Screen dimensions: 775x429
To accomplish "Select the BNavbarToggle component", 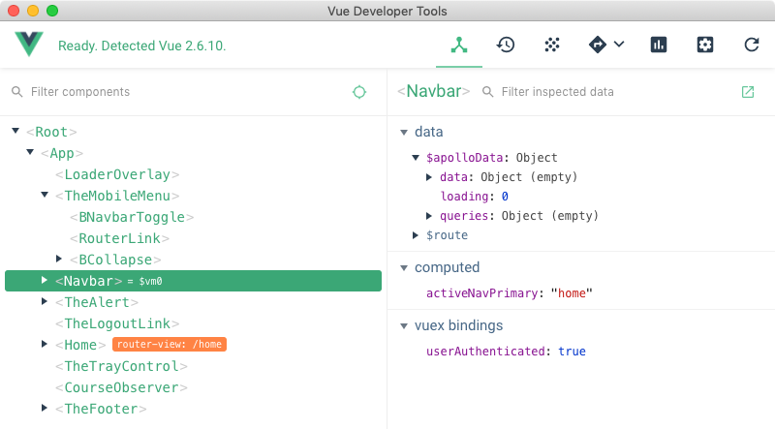I will pos(132,217).
